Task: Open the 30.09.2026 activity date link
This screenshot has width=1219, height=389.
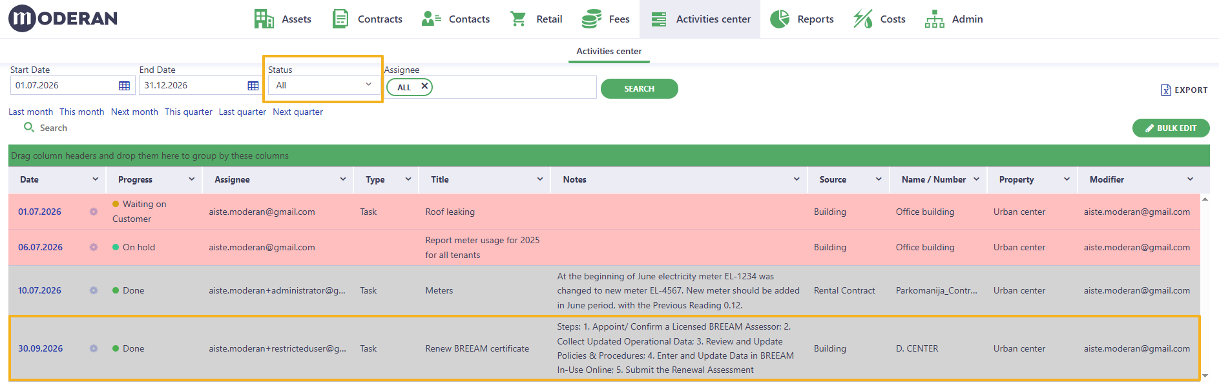Action: [40, 348]
